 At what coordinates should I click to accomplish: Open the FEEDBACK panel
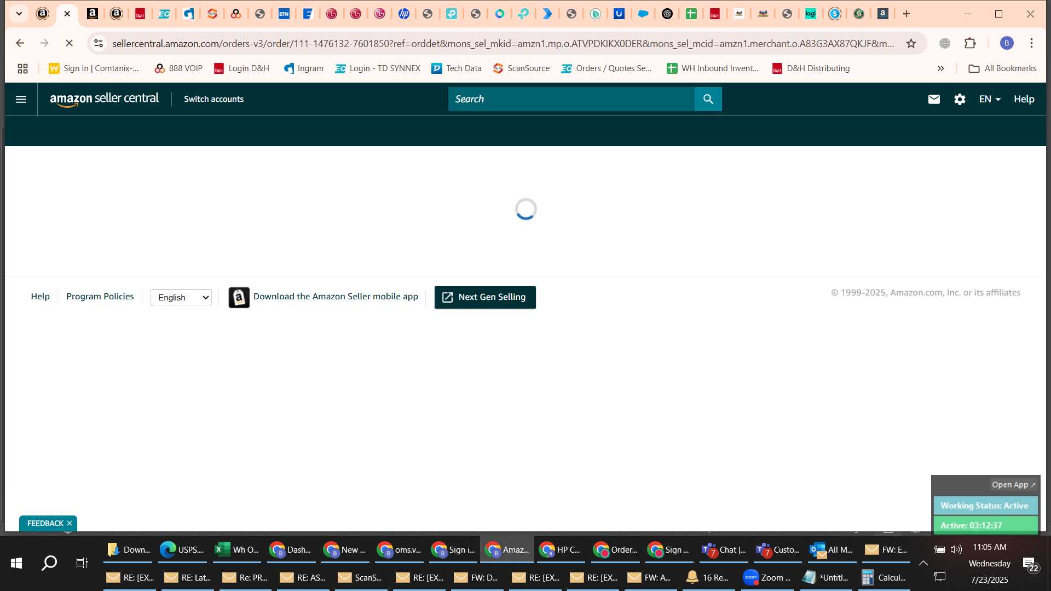click(x=45, y=523)
